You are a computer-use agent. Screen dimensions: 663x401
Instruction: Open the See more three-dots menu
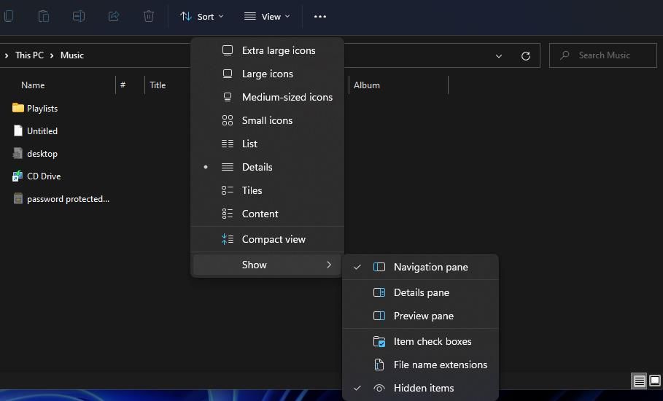tap(319, 16)
